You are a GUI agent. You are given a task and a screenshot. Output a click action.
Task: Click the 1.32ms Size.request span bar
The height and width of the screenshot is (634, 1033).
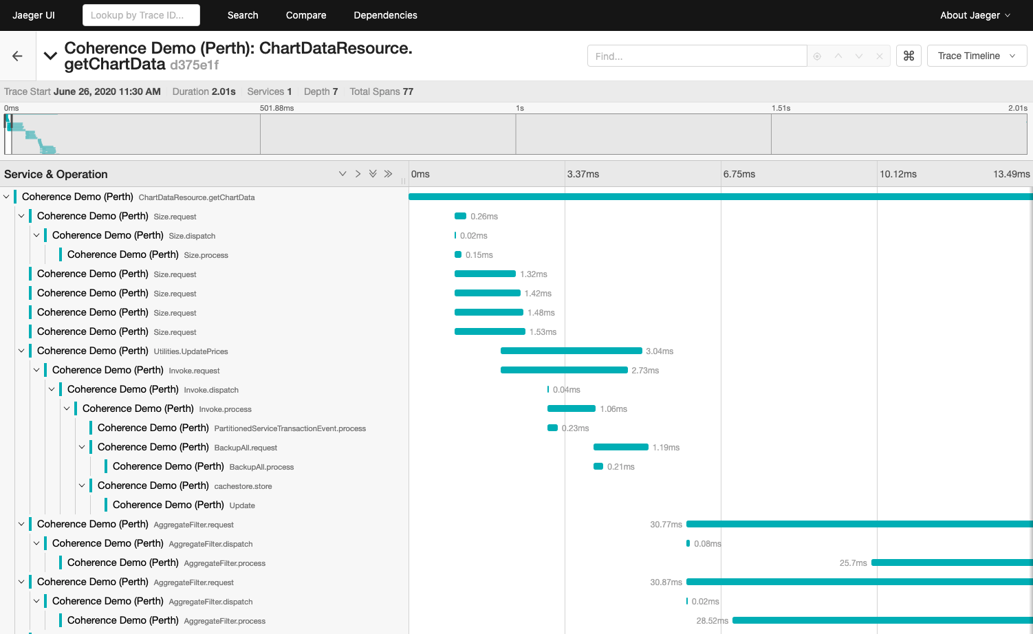point(485,274)
